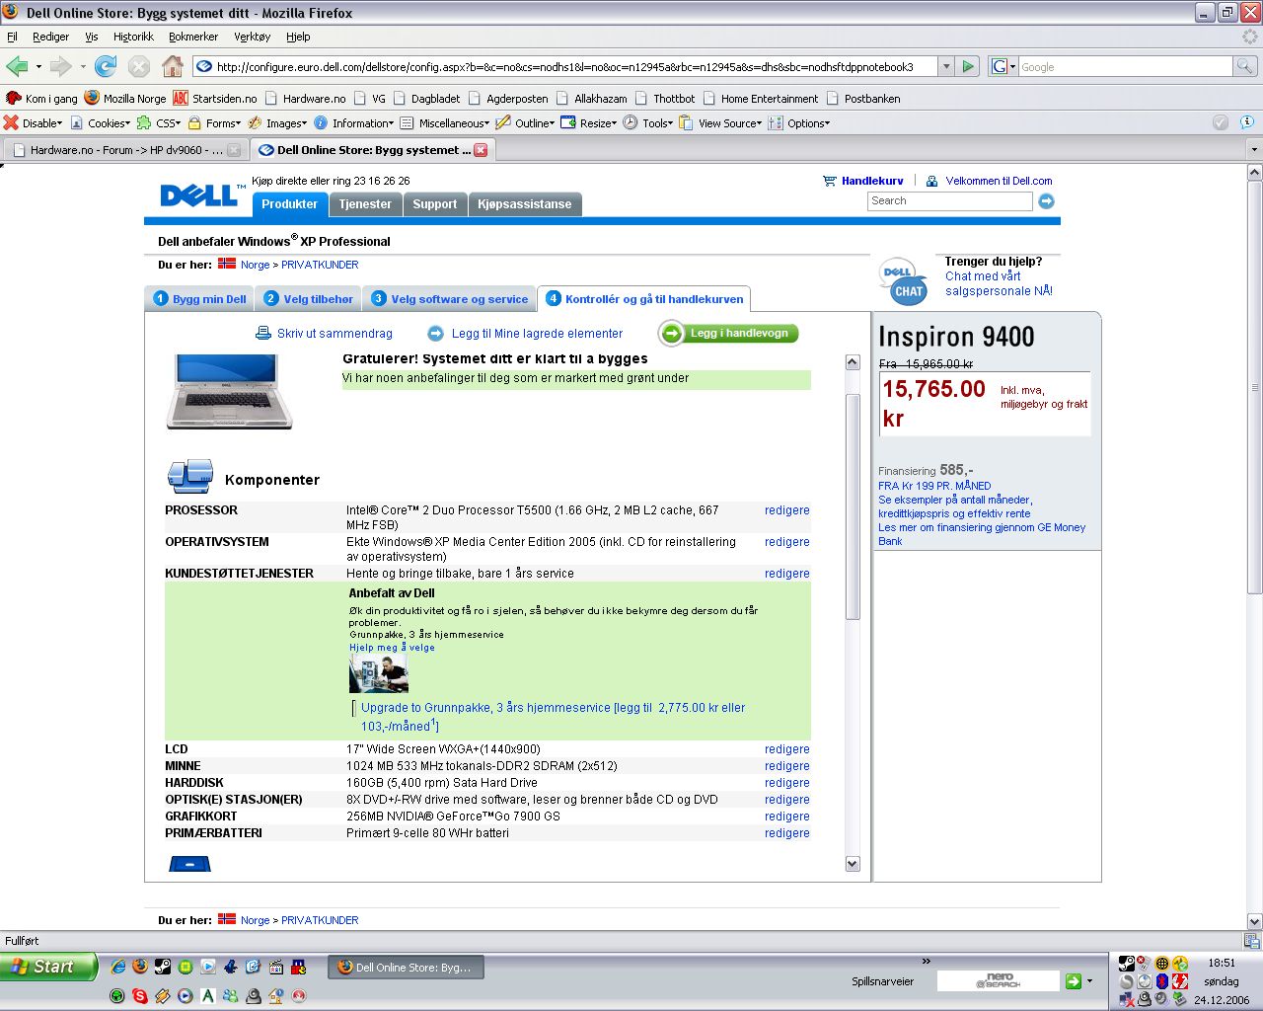Click the Dell Online Store taskbar button
Screen dimensions: 1263x1011
[405, 968]
